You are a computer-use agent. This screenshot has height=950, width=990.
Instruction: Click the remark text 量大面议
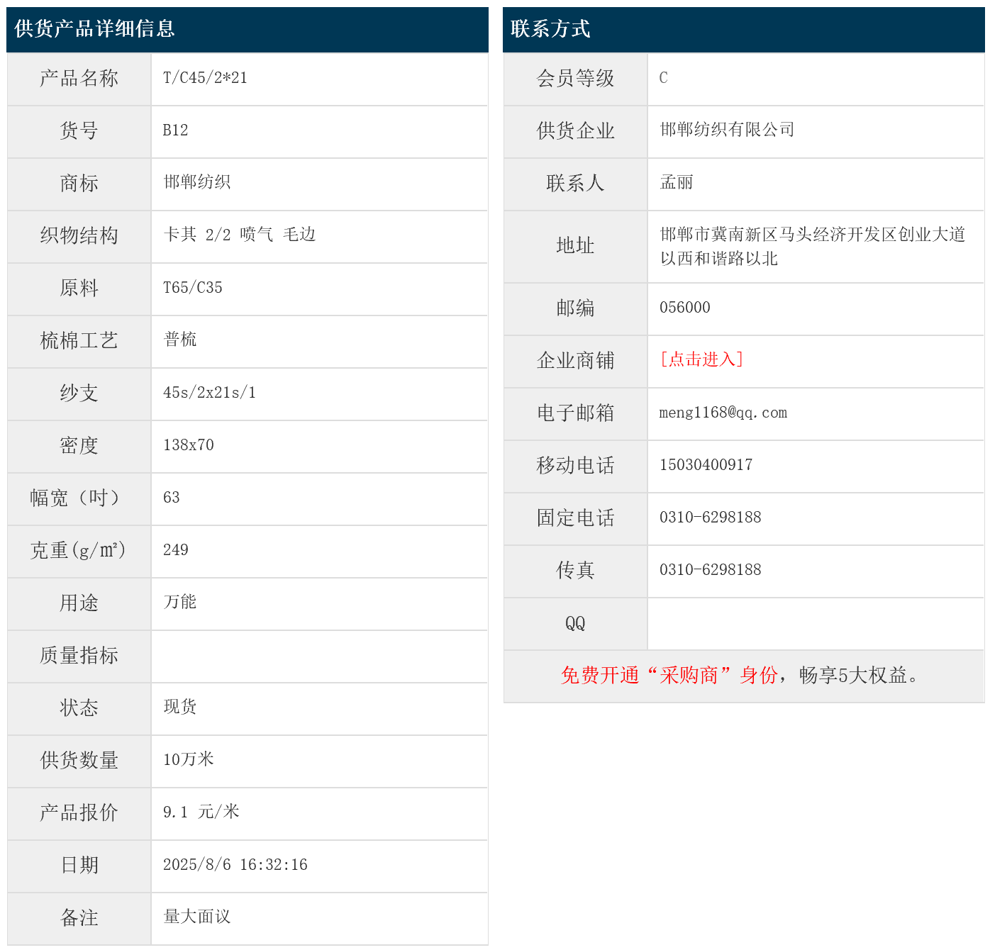coord(196,917)
